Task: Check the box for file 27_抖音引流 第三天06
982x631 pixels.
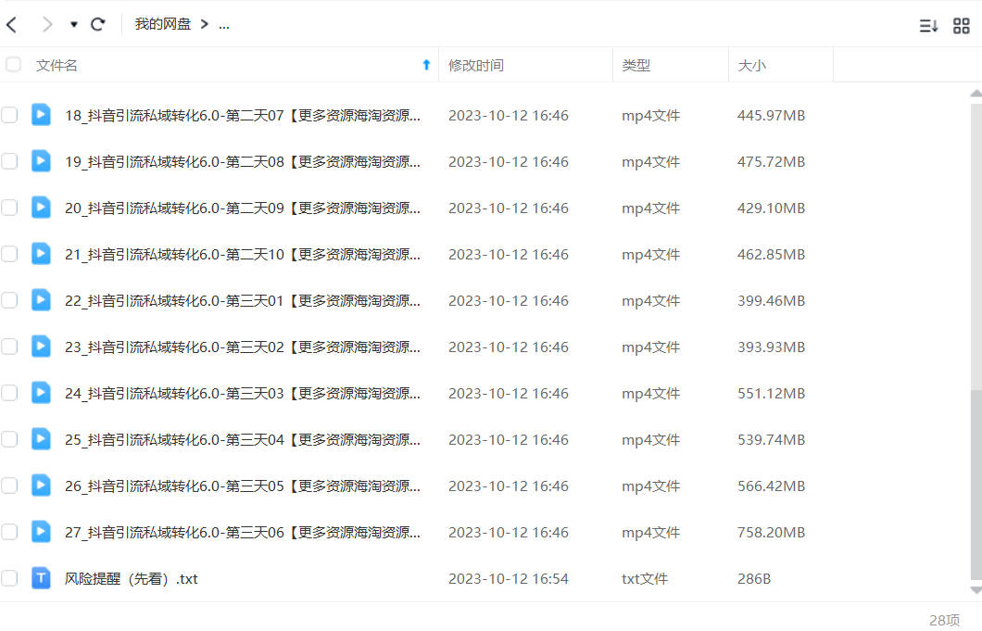Action: [x=9, y=532]
